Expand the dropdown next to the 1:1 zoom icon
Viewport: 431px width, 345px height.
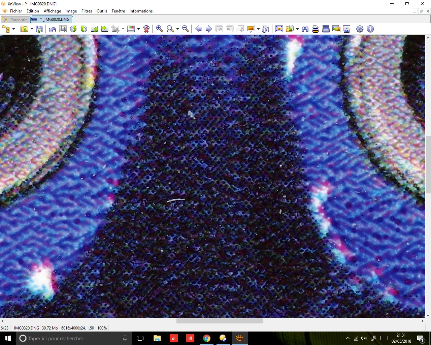(x=177, y=29)
